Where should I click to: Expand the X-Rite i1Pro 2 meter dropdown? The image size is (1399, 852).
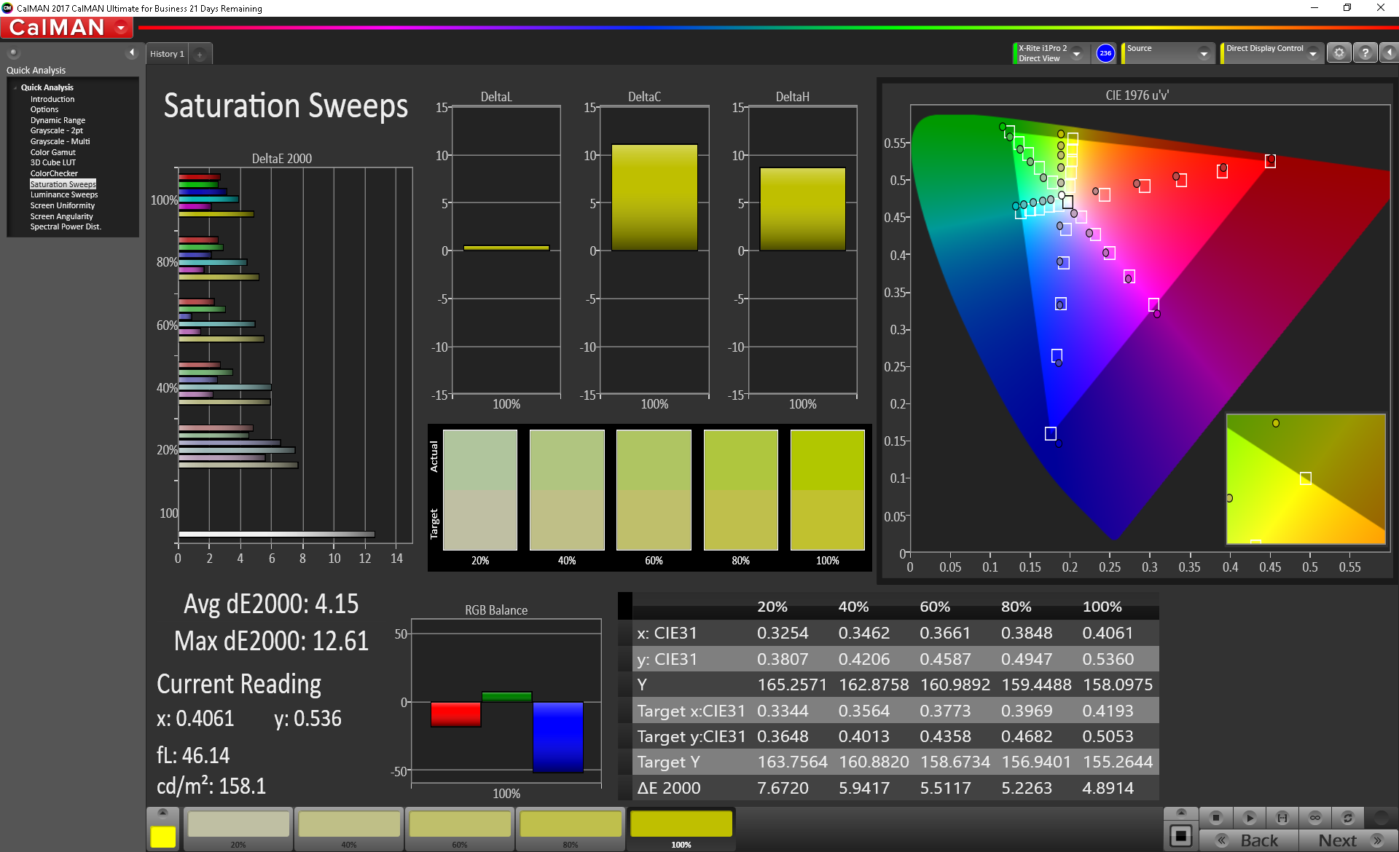pos(1076,54)
